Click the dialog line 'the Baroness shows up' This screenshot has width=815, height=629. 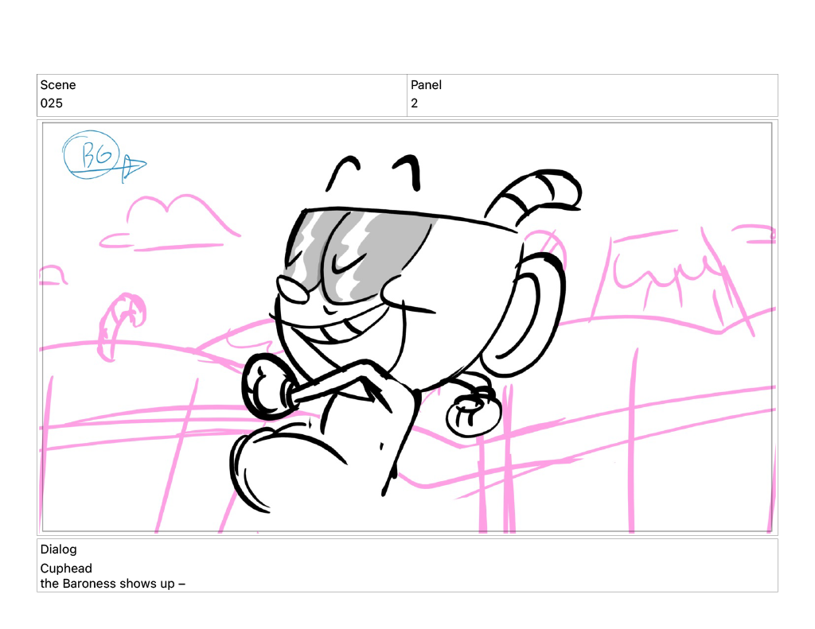(112, 584)
